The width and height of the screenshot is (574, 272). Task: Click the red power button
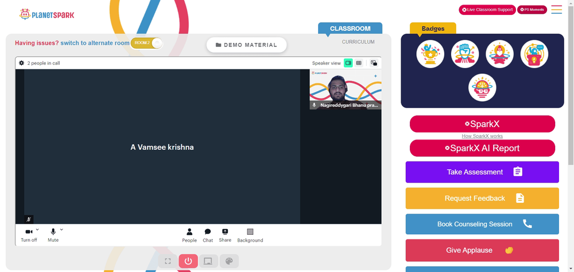pos(188,261)
